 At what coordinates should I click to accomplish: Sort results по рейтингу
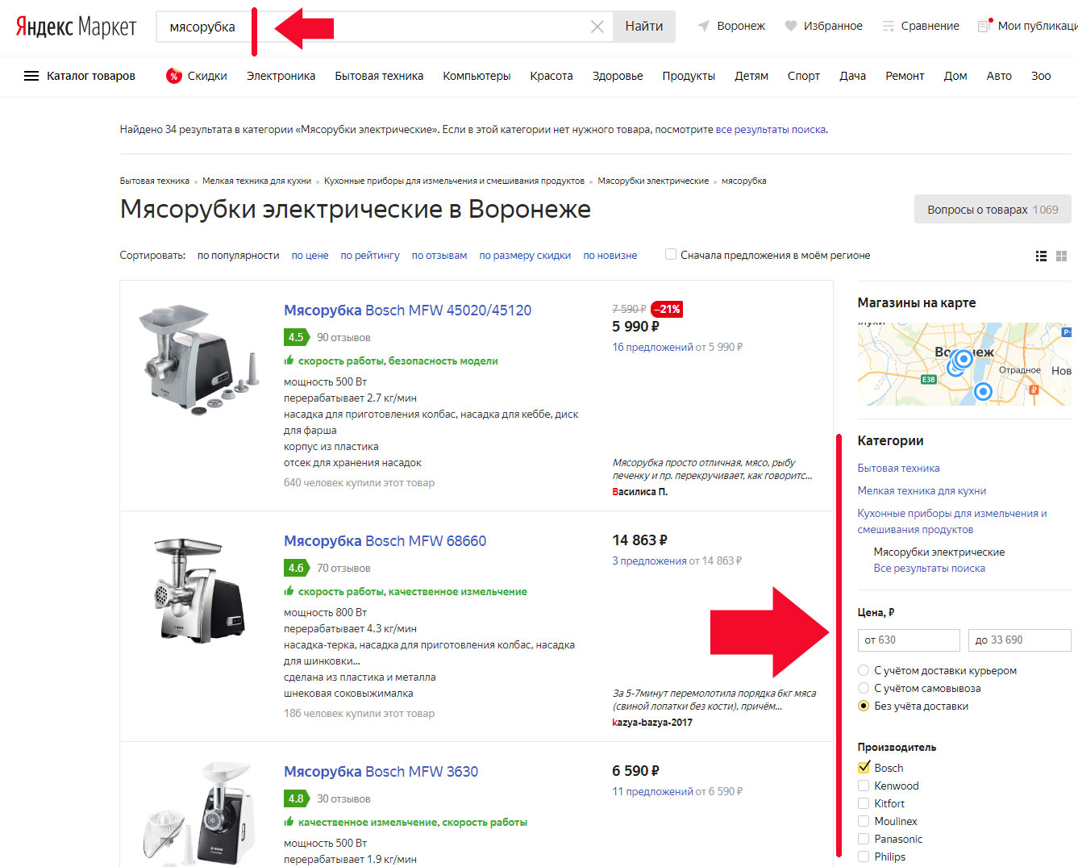pyautogui.click(x=370, y=255)
